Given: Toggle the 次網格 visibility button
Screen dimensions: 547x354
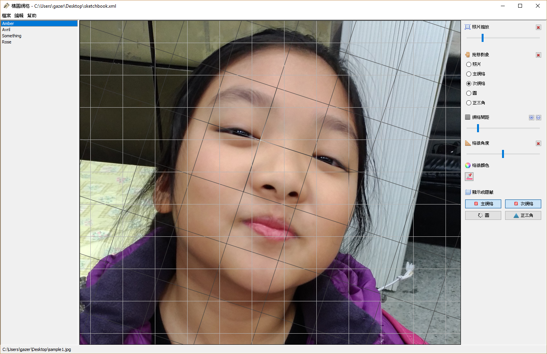Looking at the screenshot, I should pos(523,204).
